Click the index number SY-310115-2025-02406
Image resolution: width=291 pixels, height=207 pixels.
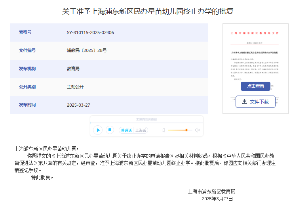coord(90,33)
